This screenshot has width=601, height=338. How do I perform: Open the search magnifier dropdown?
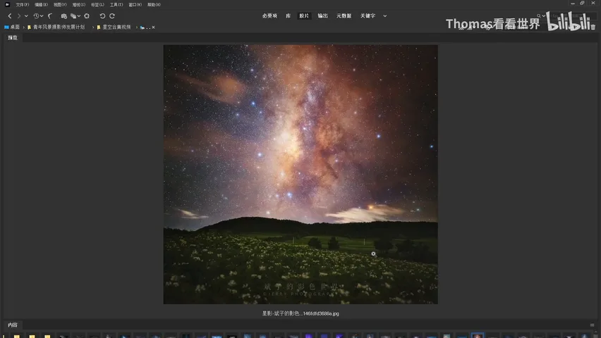(541, 16)
